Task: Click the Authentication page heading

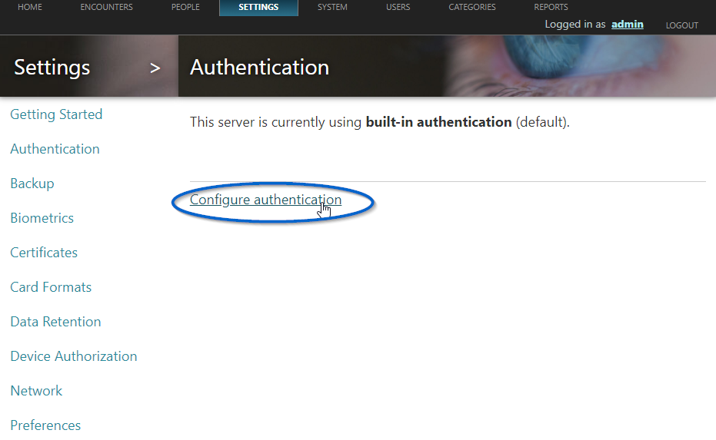Action: pos(259,68)
